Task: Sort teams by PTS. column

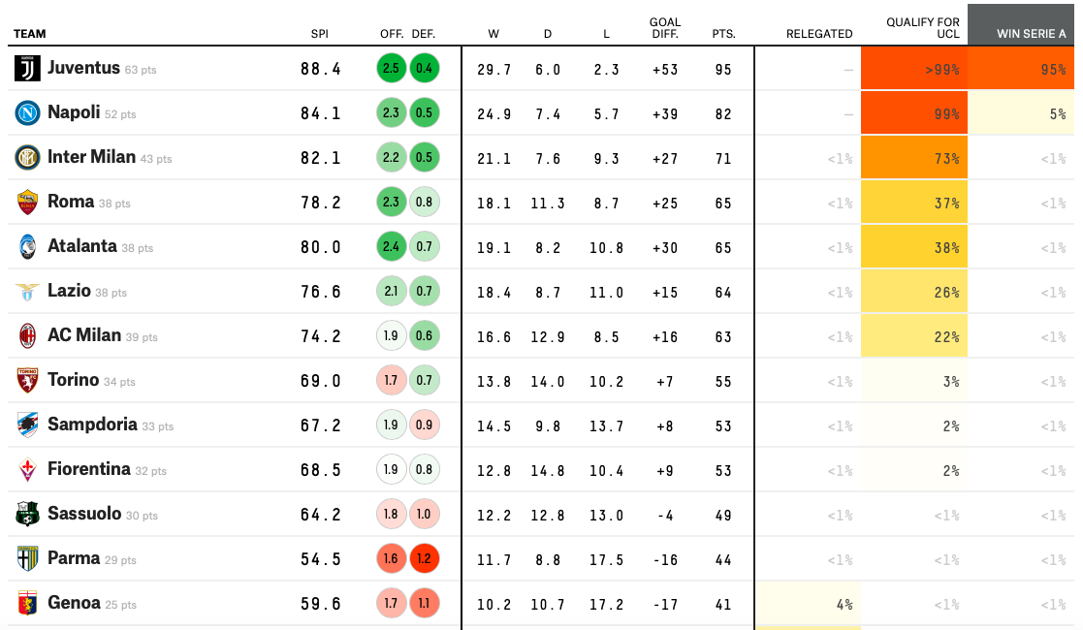Action: 723,34
